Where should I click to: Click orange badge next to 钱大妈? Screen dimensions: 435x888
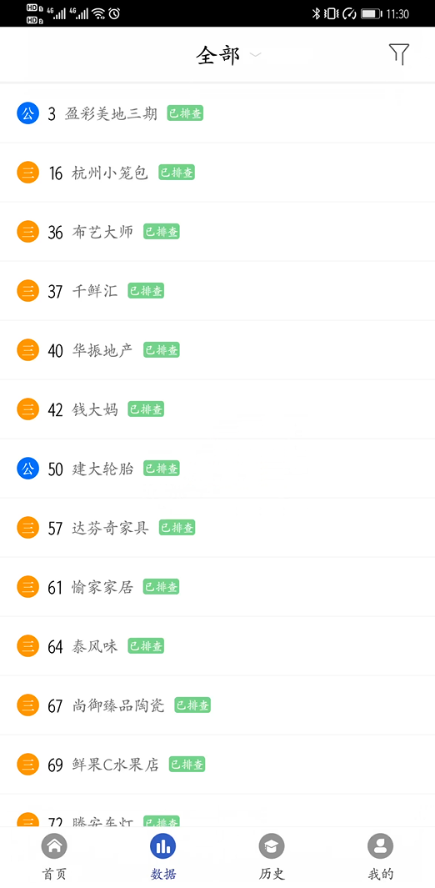(27, 409)
